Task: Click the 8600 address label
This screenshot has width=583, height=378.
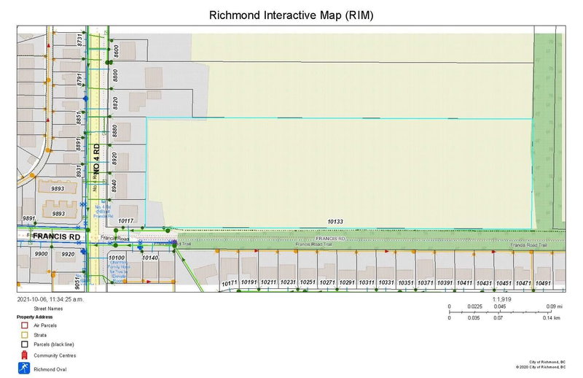Action: pyautogui.click(x=117, y=51)
